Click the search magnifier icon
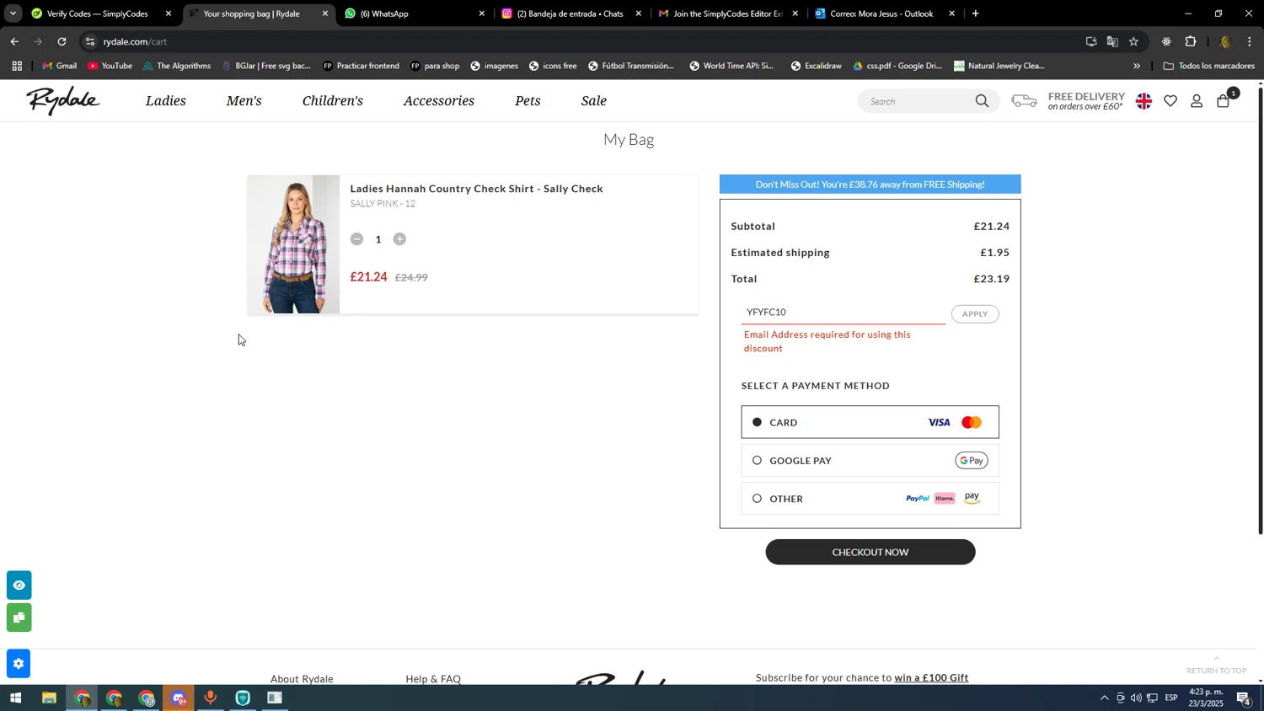This screenshot has height=711, width=1264. [x=982, y=101]
